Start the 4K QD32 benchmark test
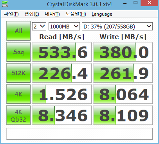Image resolution: width=159 pixels, height=144 pixels. [18, 115]
